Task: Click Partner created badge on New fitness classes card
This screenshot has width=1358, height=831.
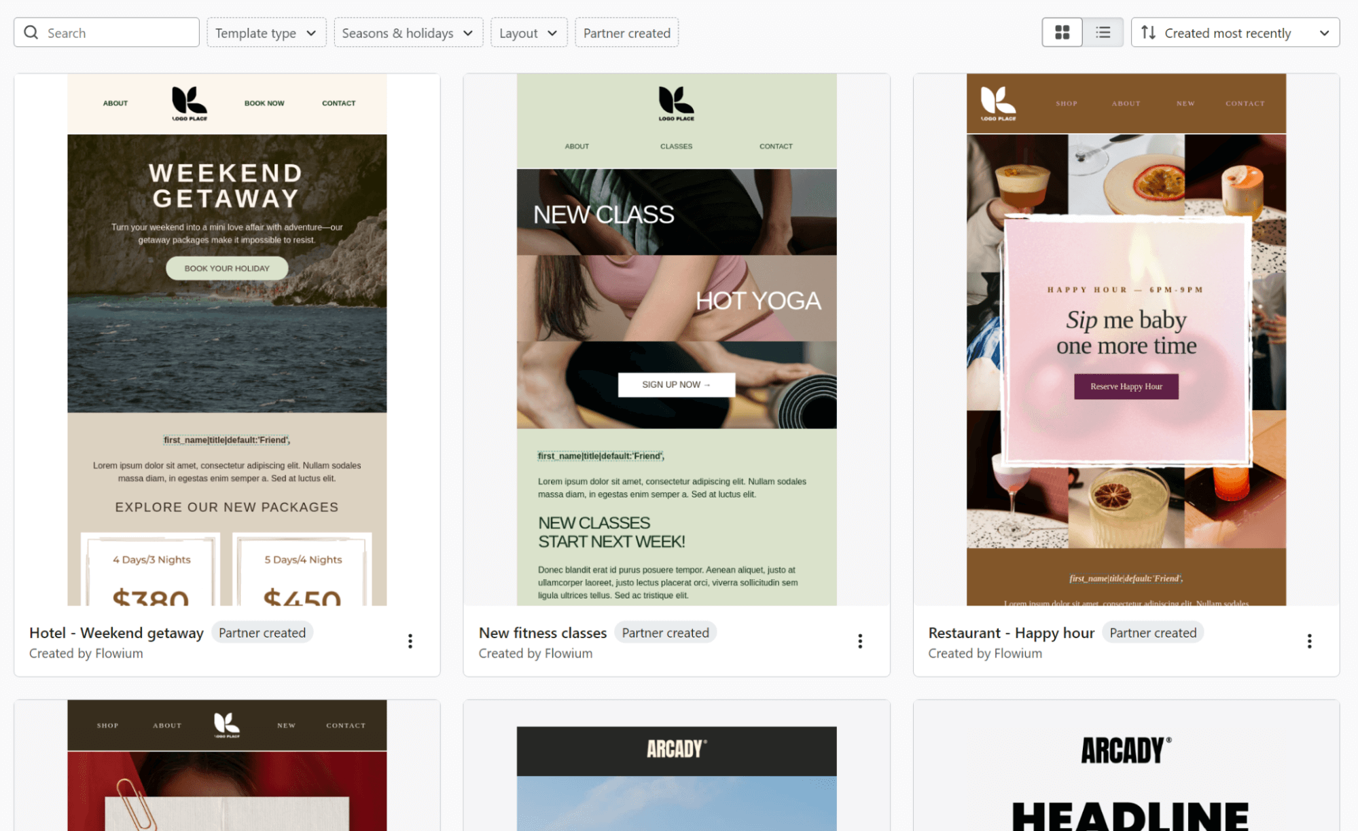Action: tap(665, 632)
